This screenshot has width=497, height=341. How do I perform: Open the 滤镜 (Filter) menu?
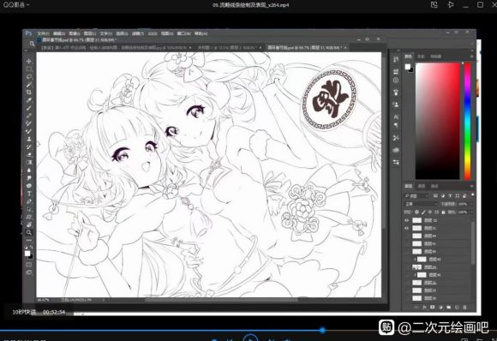[x=138, y=33]
